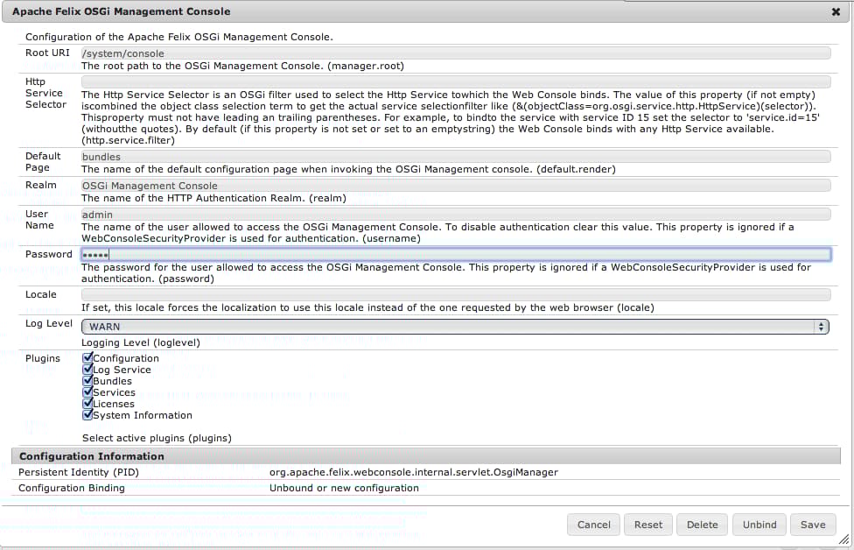
Task: Click the Realm field showing OSGi Management Console
Action: (x=455, y=185)
